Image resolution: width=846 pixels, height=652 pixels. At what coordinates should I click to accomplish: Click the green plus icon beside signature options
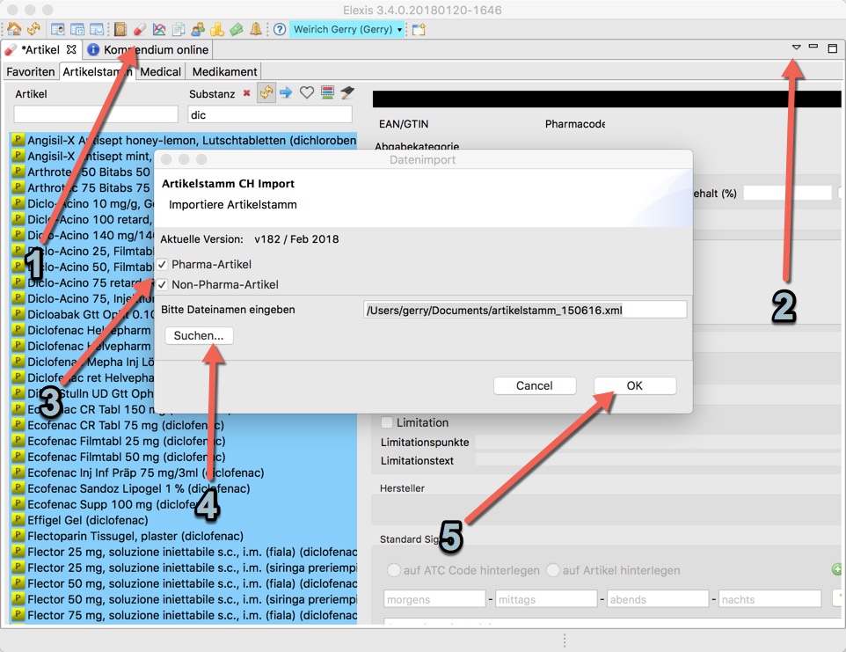837,569
